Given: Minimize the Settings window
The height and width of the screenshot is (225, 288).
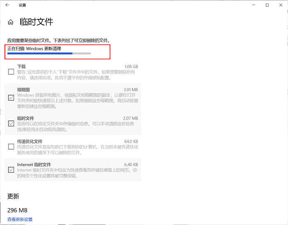Looking at the screenshot, I should (x=253, y=5).
